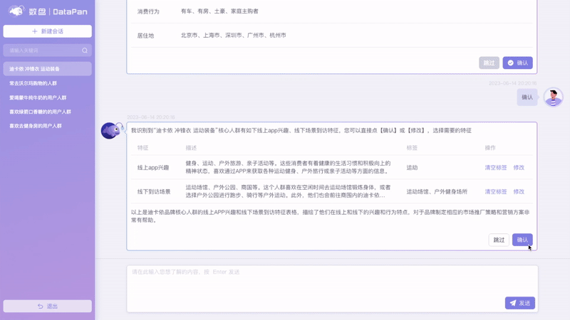Click the 北京市、上海市 cities list text
This screenshot has height=320, width=570.
coord(234,35)
